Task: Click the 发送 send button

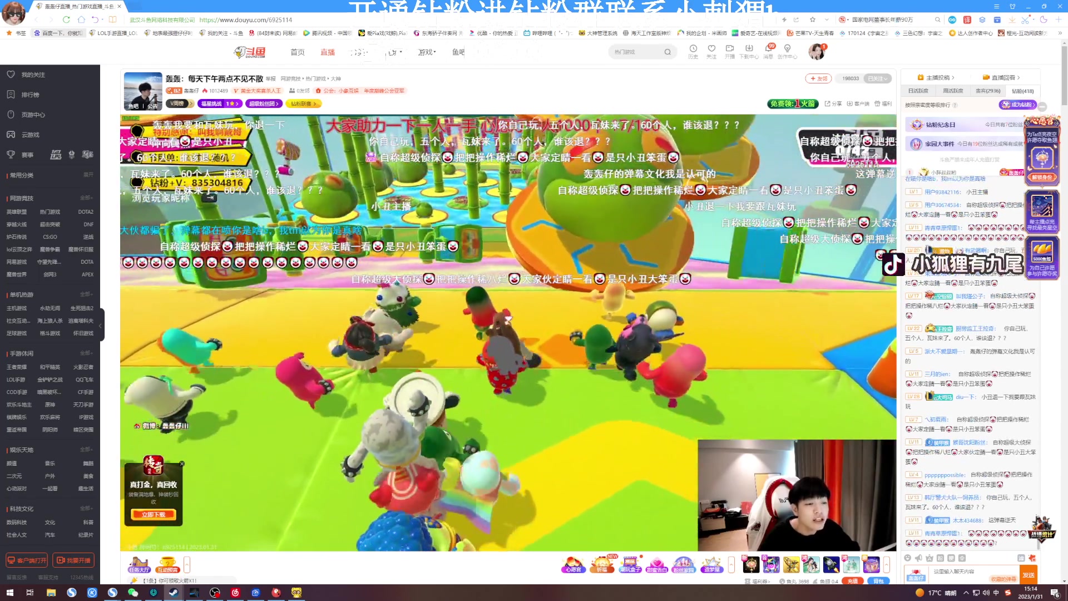Action: pyautogui.click(x=1028, y=575)
